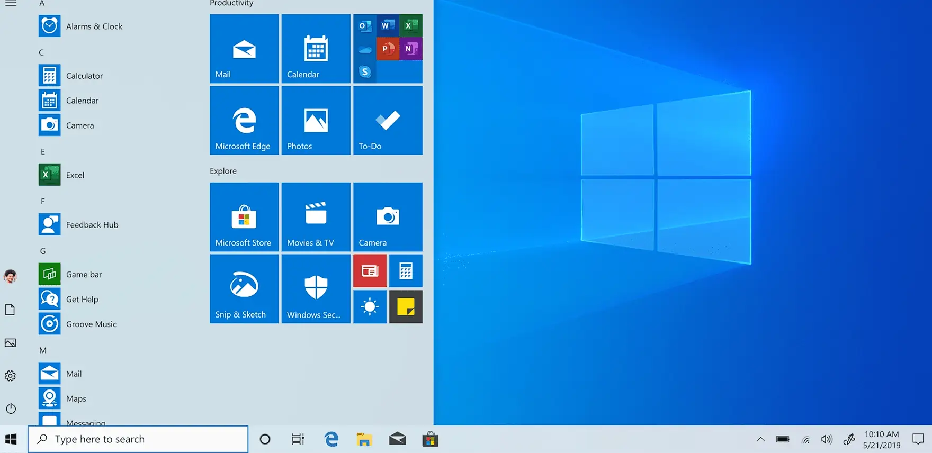Open OneDrive in Office tile folder

[365, 49]
